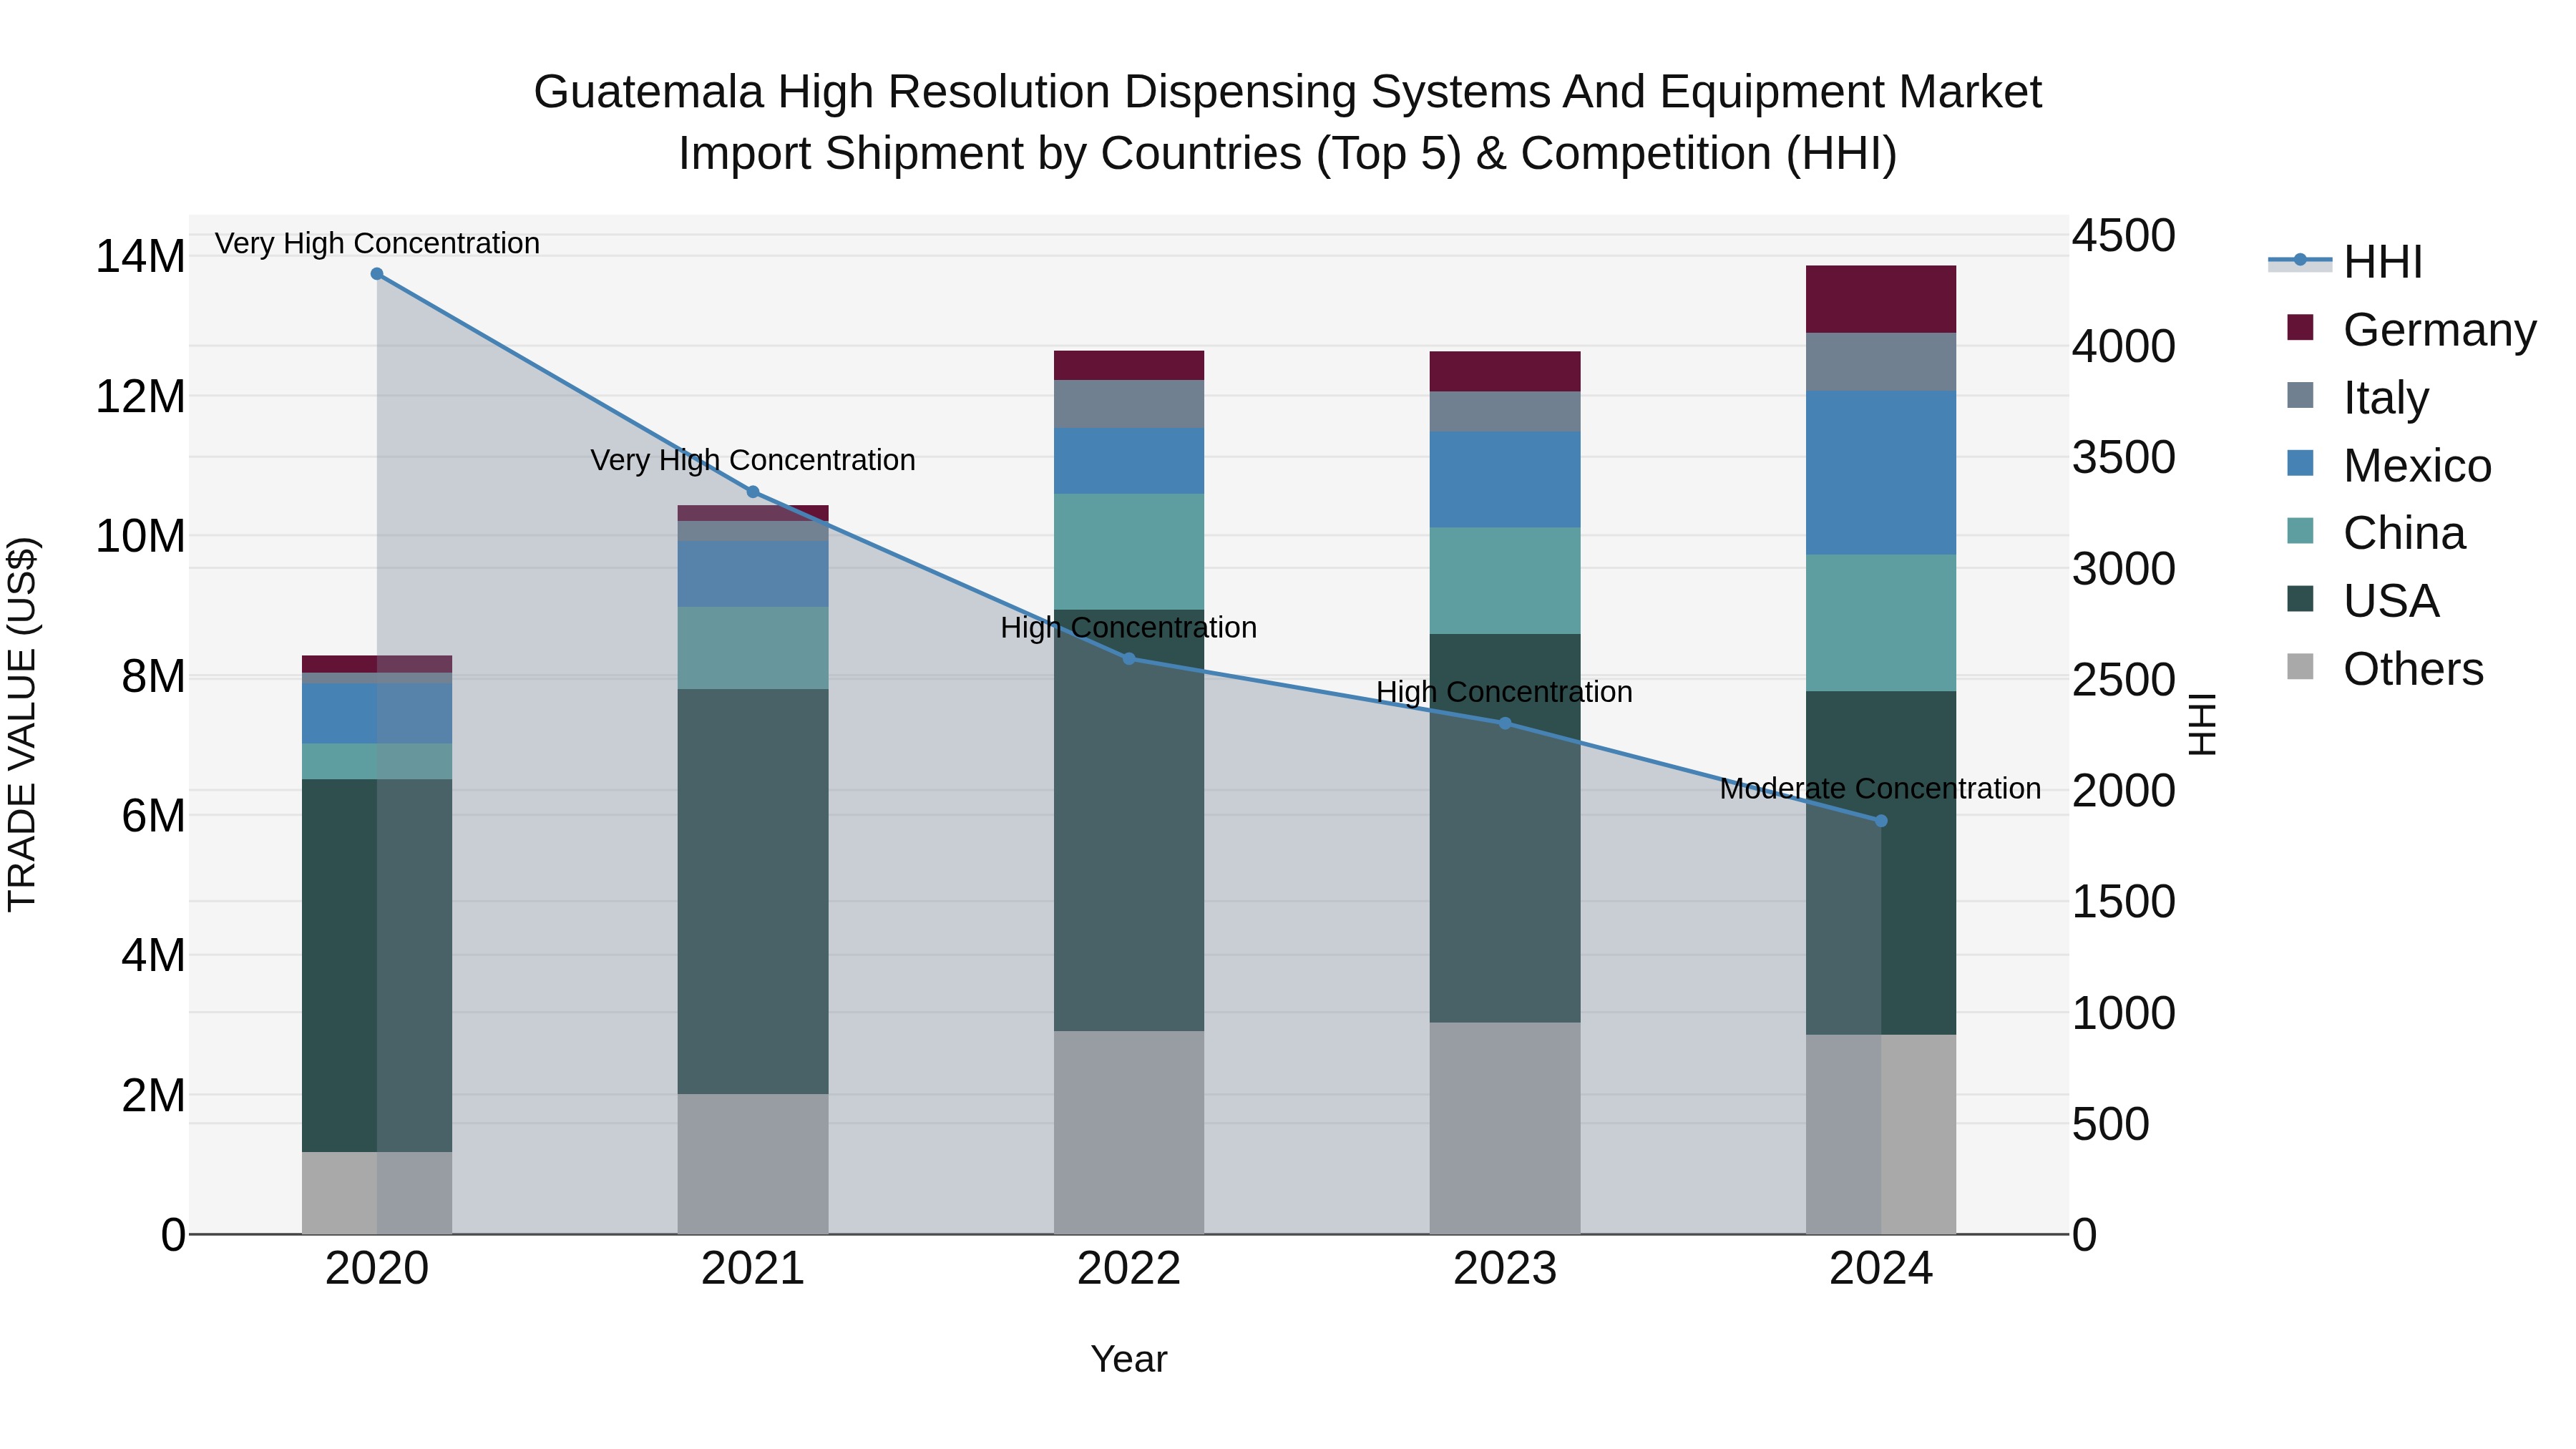The height and width of the screenshot is (1449, 2576).
Task: Toggle the USA legend entry
Action: tap(2363, 601)
